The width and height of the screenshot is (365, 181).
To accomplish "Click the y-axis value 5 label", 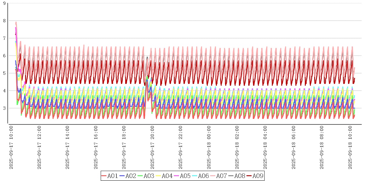I will point(4,73).
